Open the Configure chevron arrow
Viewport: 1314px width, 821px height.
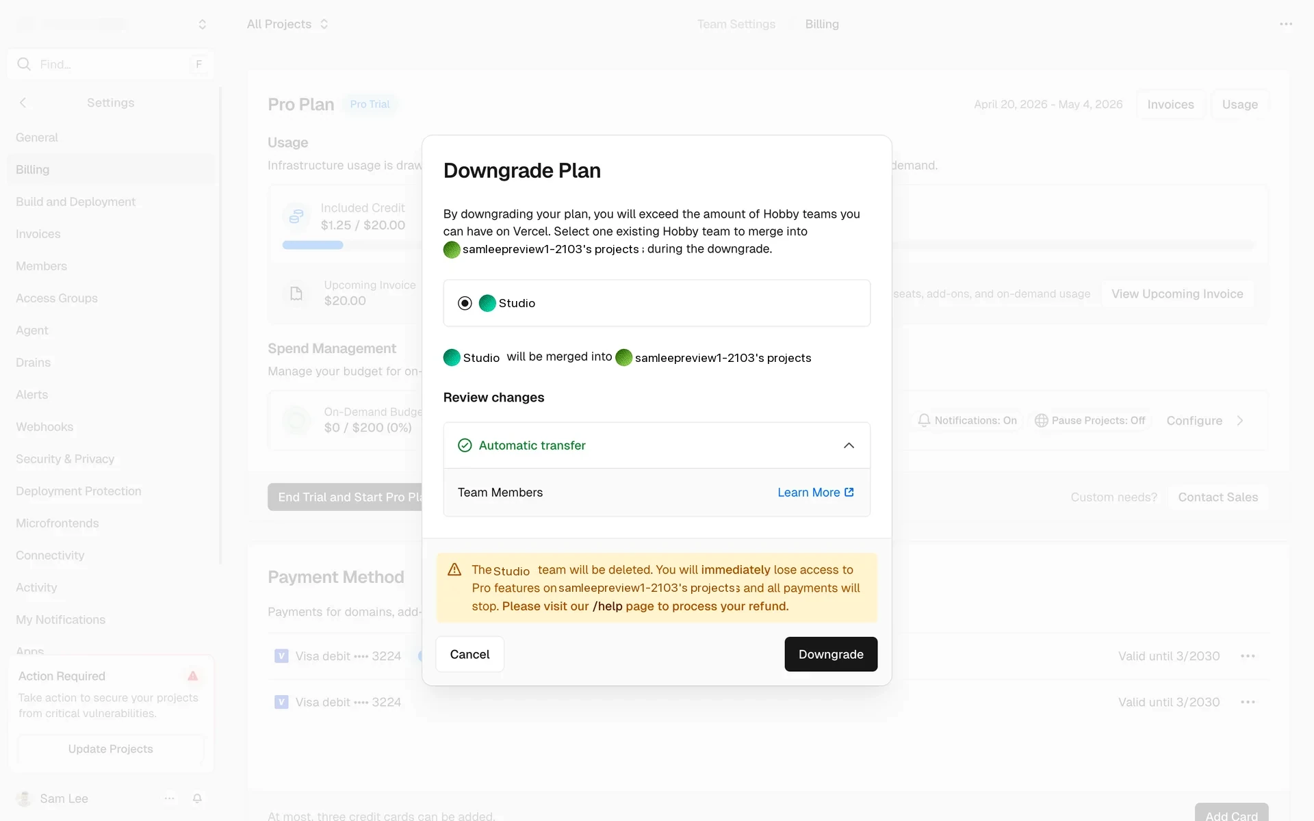coord(1240,421)
